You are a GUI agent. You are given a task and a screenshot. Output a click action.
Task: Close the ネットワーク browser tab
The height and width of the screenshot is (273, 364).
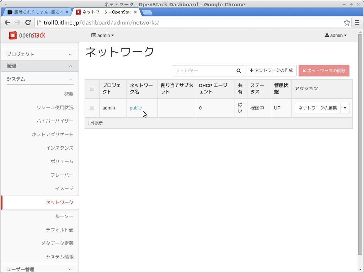[x=135, y=12]
